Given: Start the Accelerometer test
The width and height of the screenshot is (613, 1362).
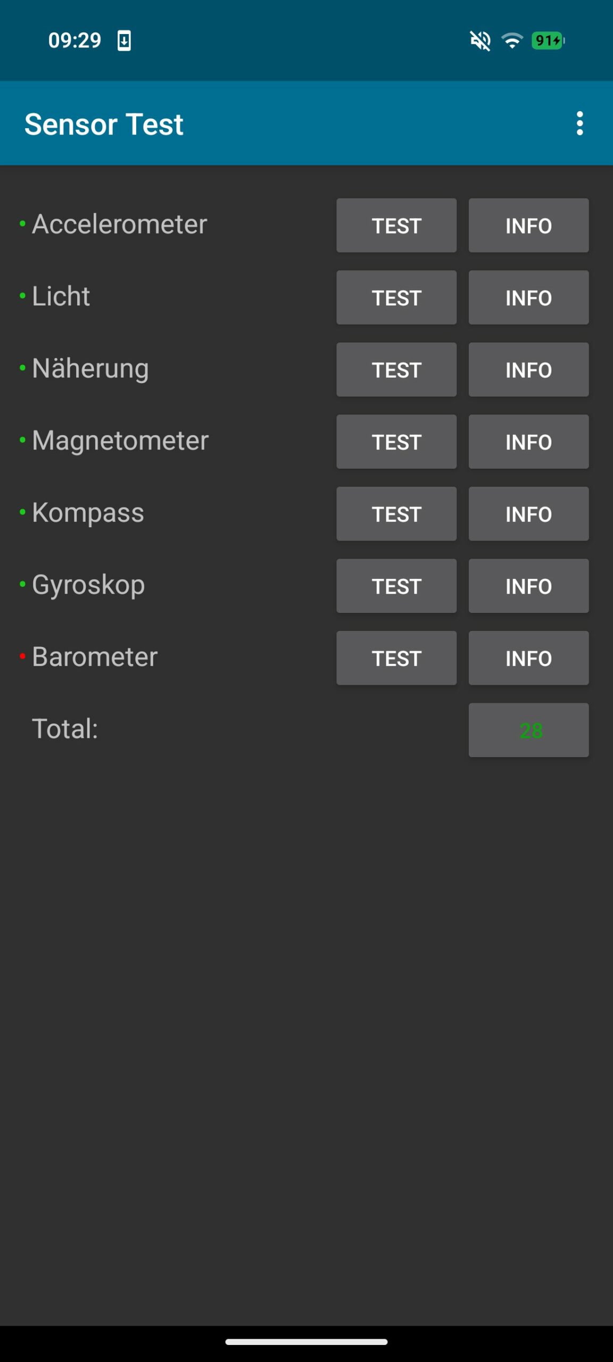Looking at the screenshot, I should 396,226.
